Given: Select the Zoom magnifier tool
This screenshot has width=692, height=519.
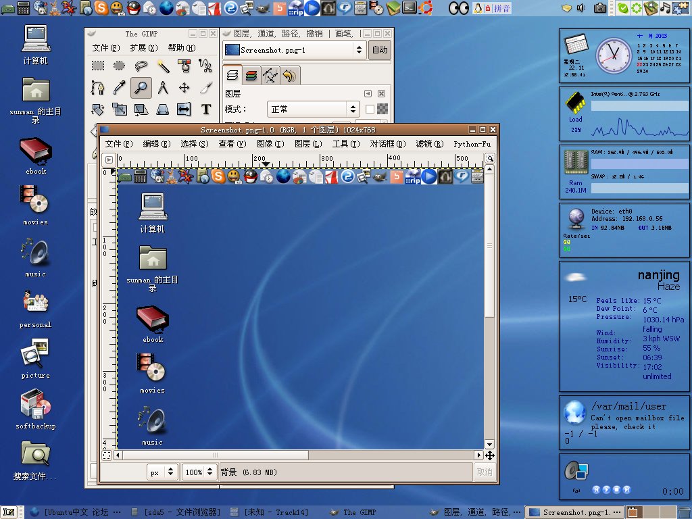Looking at the screenshot, I should pos(141,87).
